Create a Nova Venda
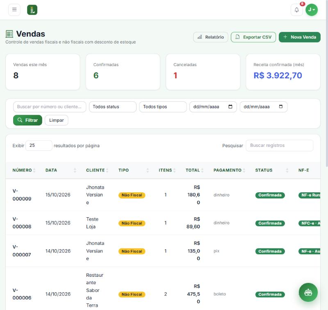 [300, 37]
